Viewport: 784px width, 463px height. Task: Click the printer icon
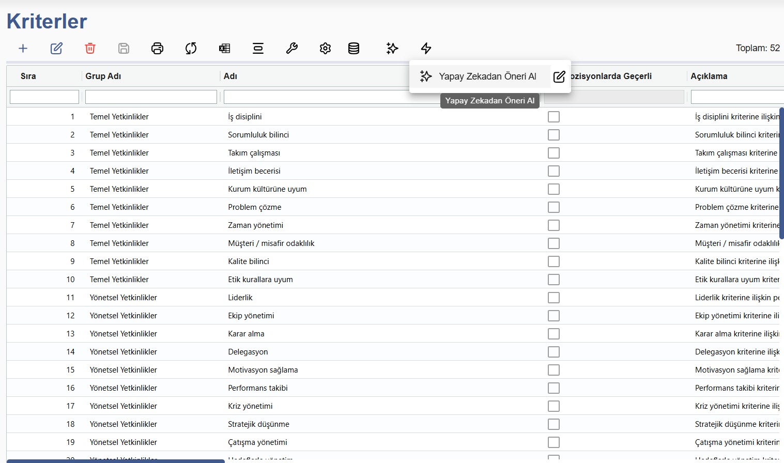tap(157, 49)
